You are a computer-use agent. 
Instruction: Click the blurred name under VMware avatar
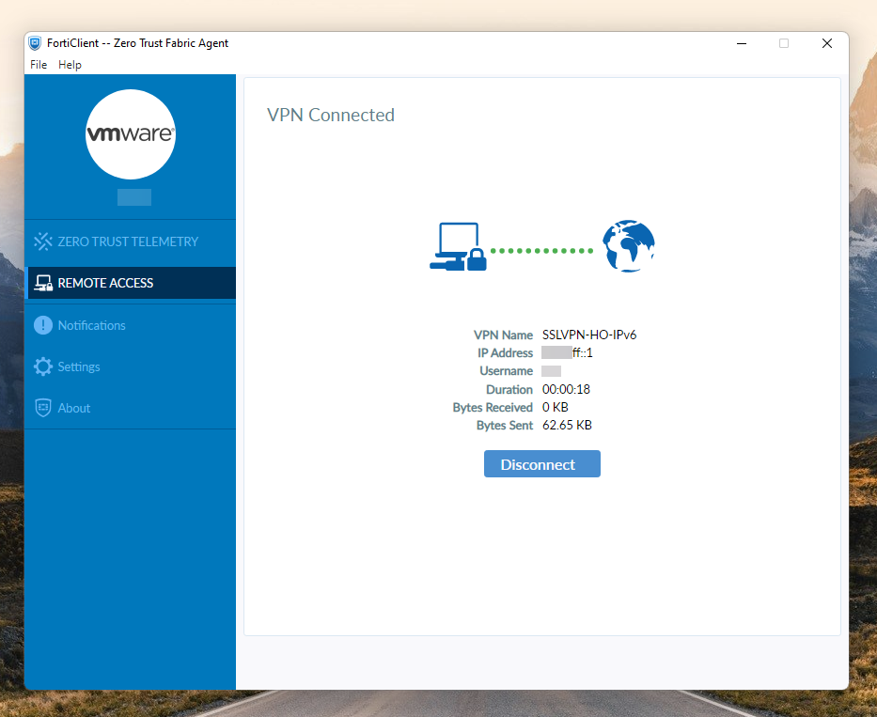(134, 196)
